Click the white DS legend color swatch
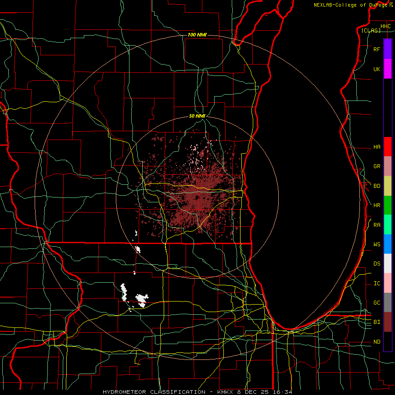The width and height of the screenshot is (395, 395). 388,263
